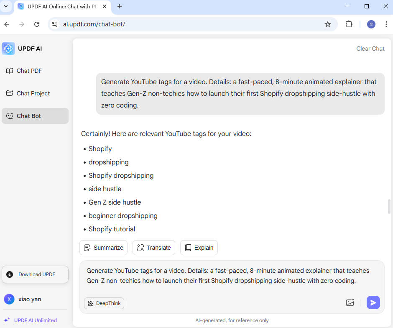
Task: Click the Summarize icon
Action: pyautogui.click(x=87, y=248)
